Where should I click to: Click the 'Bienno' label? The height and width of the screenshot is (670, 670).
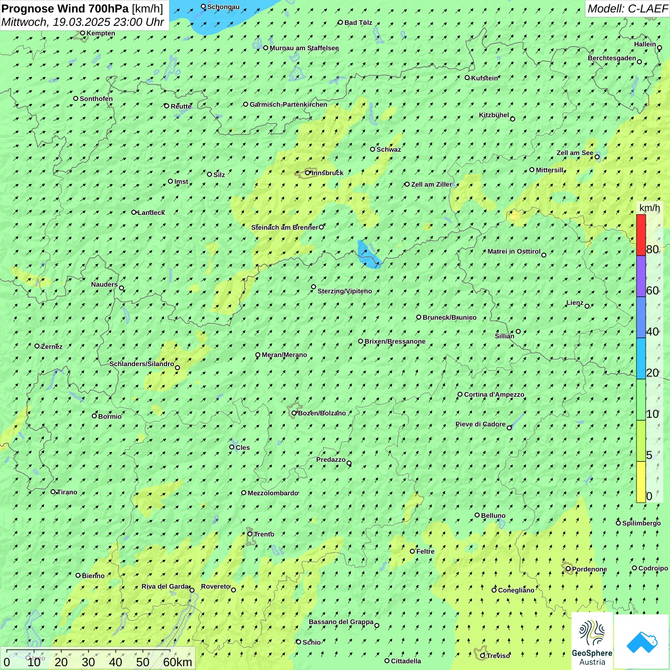93,576
